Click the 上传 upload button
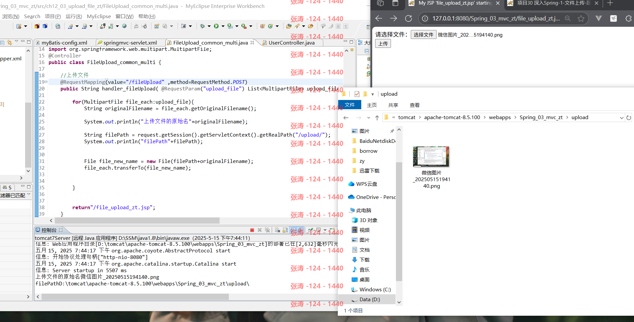The height and width of the screenshot is (322, 634). 383,44
